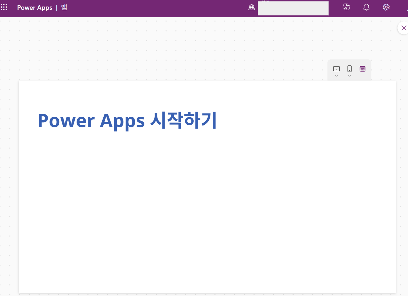Open the Copilot icon in header
This screenshot has height=296, width=408.
coord(346,7)
